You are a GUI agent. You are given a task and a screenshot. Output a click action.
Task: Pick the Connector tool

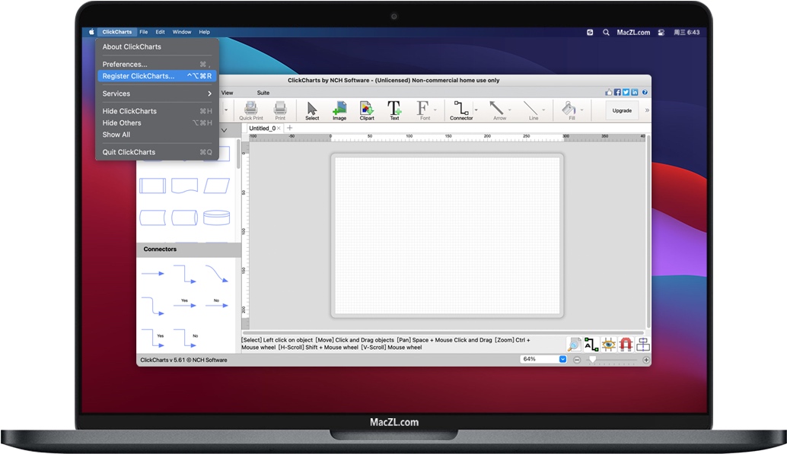click(460, 111)
